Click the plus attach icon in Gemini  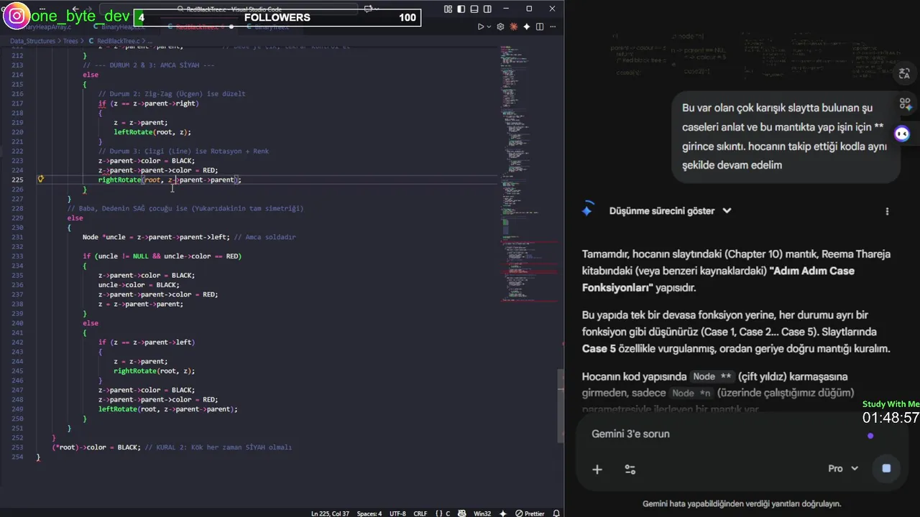pos(597,469)
